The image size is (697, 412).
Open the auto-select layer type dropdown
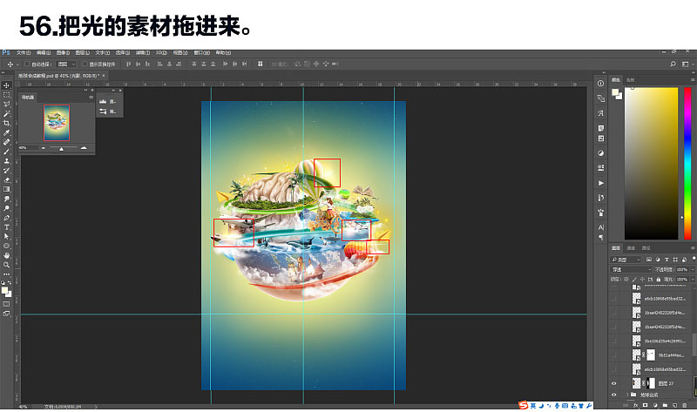click(67, 64)
